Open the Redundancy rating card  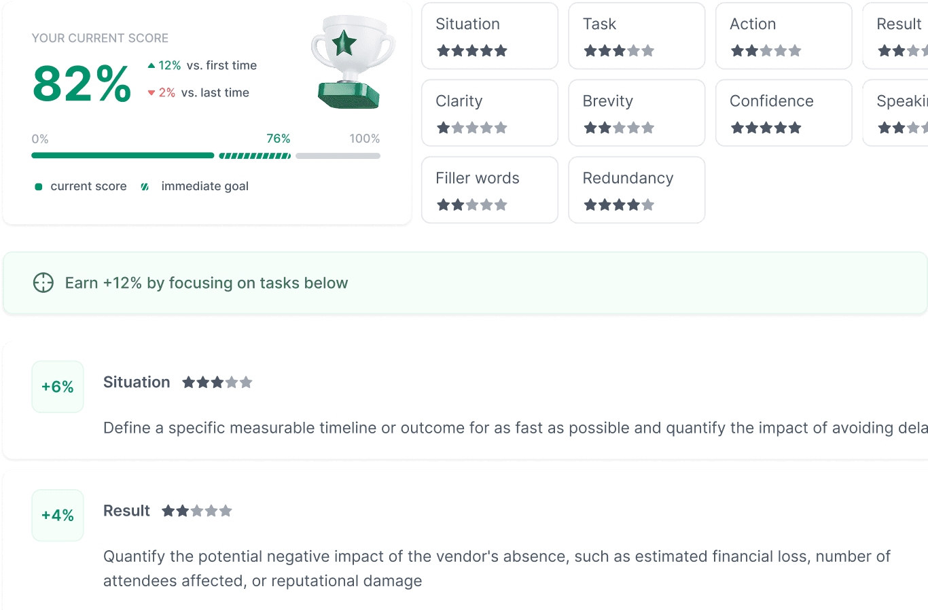(636, 190)
